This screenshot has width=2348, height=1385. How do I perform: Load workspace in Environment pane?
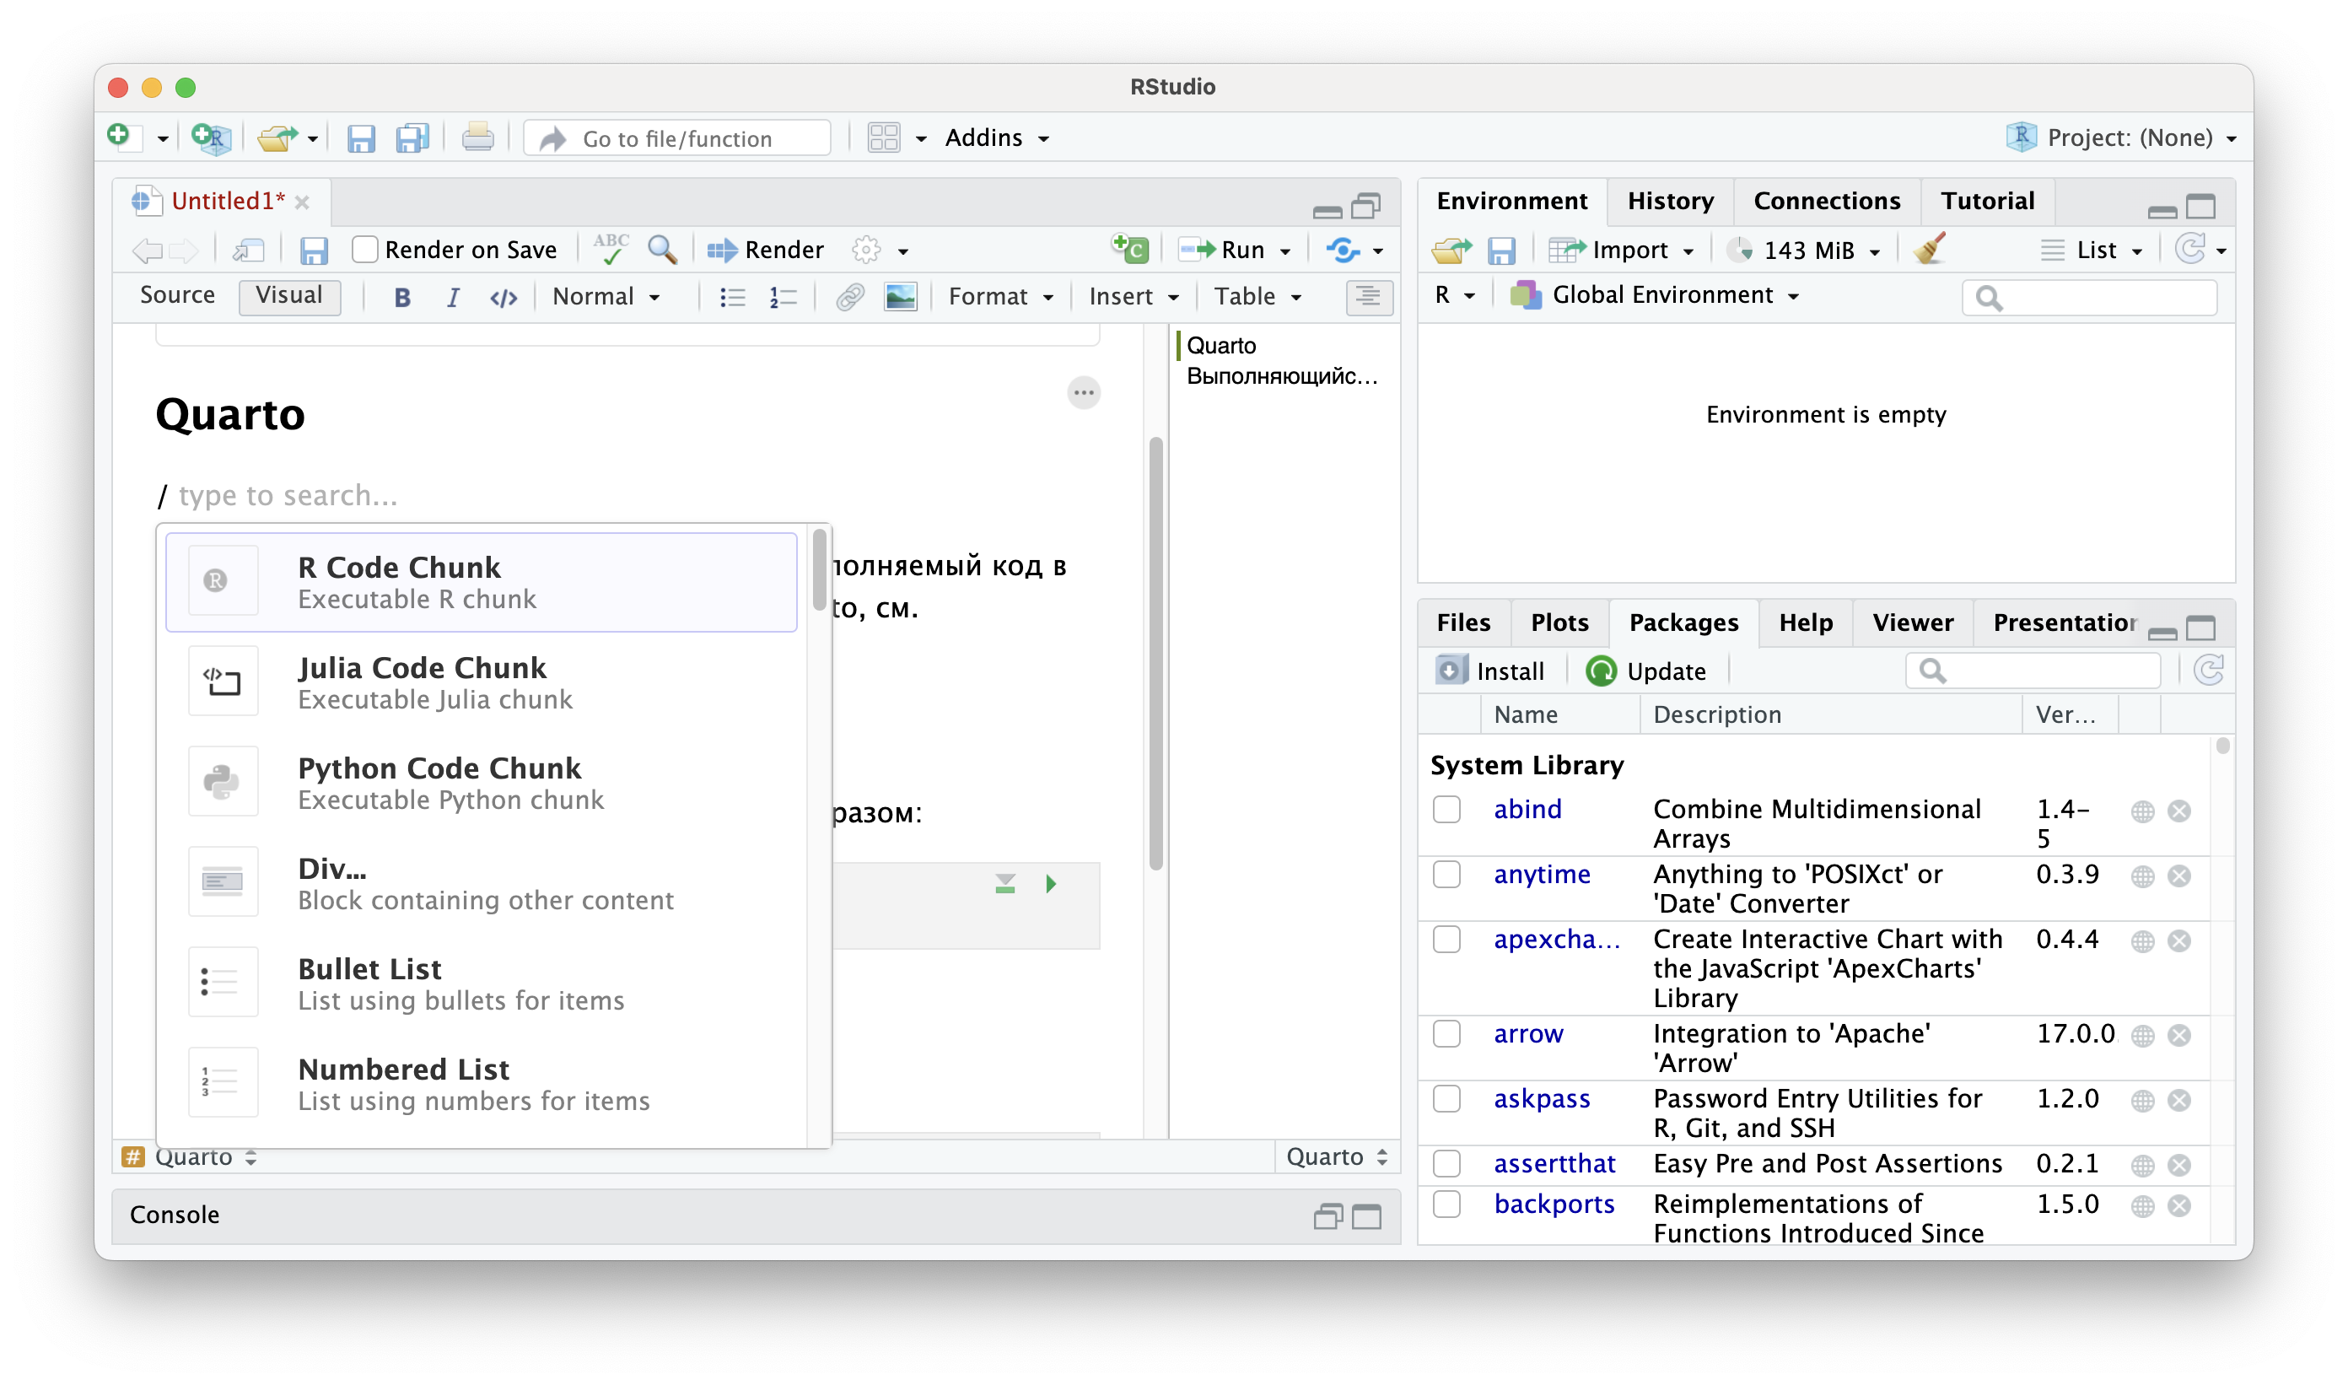1451,251
